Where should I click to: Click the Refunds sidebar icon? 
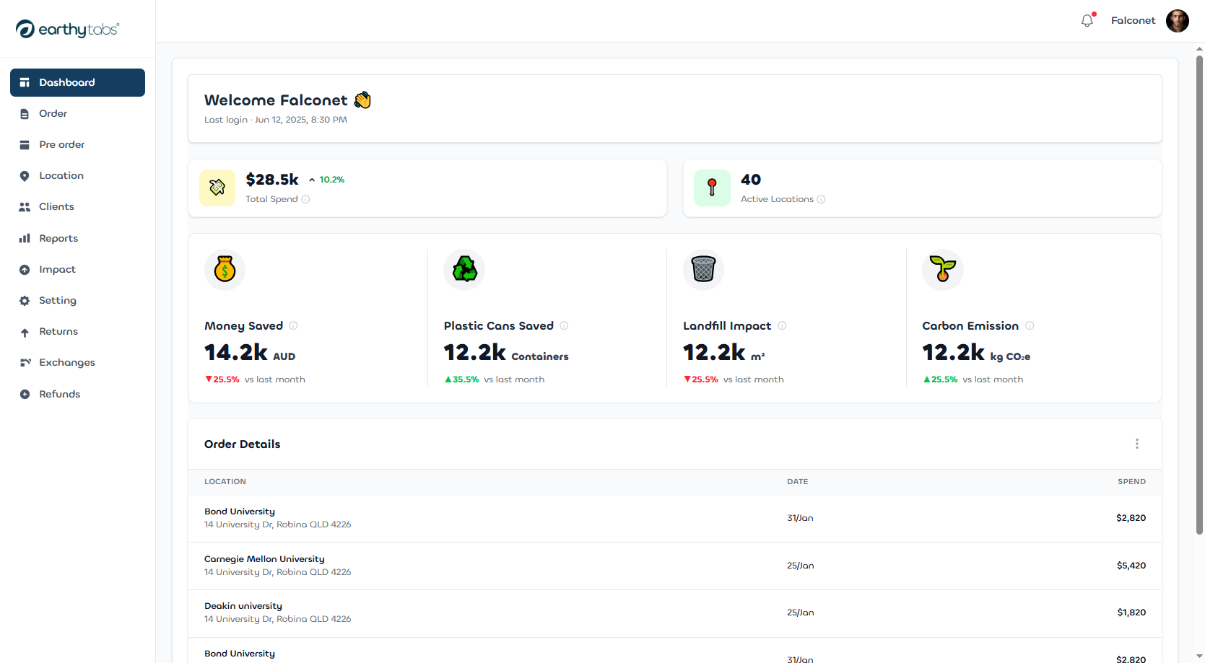pos(24,394)
